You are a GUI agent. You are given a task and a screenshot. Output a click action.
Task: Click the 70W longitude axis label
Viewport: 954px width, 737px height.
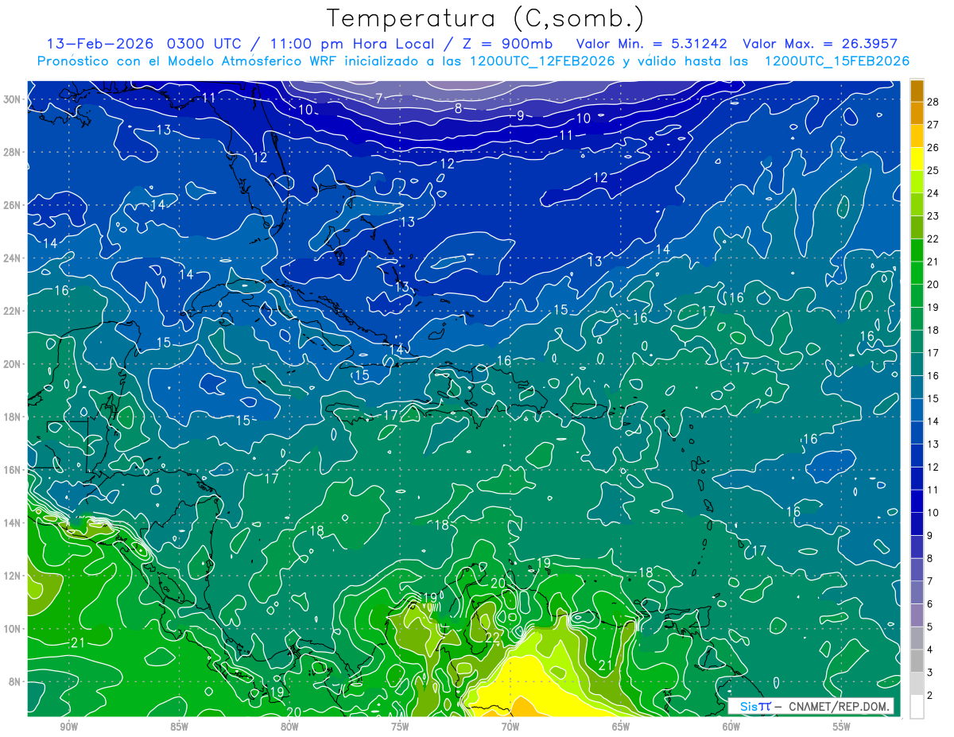[x=510, y=727]
